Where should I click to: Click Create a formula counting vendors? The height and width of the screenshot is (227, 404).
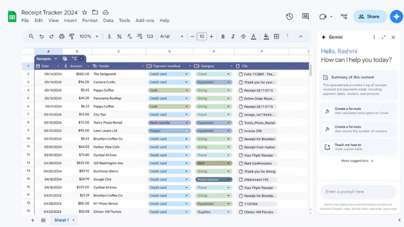point(358,129)
